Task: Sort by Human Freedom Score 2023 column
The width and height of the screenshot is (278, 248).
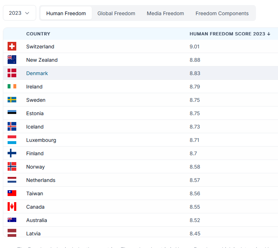Action: pyautogui.click(x=230, y=34)
